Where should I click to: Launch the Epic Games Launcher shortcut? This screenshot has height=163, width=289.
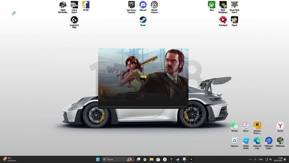tap(131, 7)
